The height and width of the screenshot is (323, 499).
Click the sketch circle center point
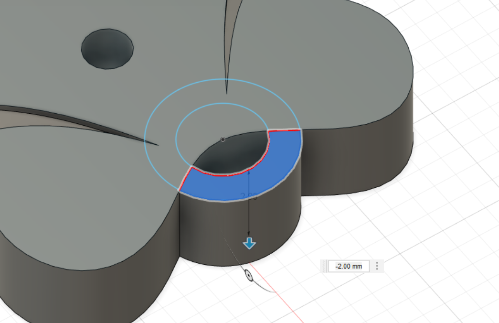coord(223,140)
